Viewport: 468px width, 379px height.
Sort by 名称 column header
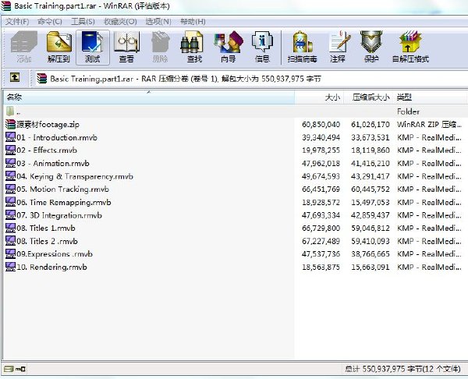click(149, 97)
